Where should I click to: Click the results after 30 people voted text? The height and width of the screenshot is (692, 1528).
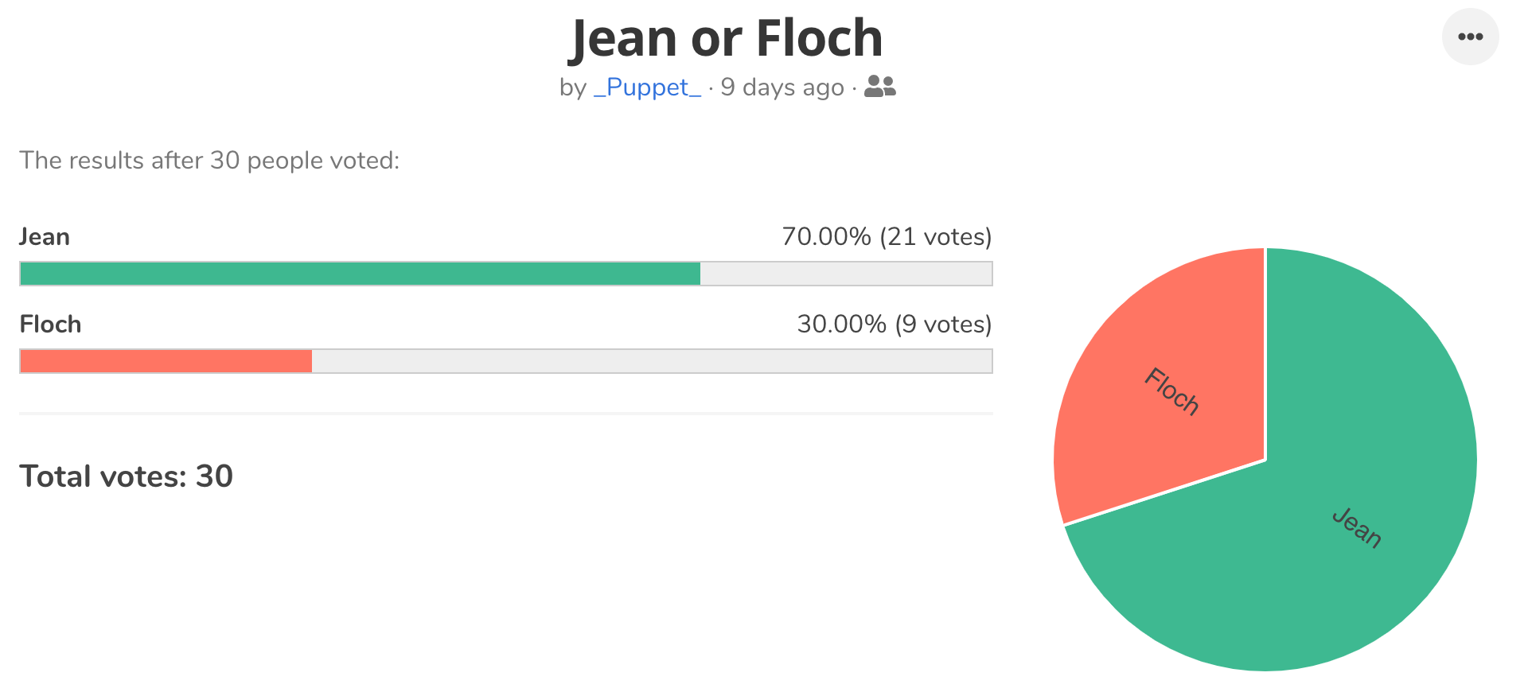click(x=209, y=161)
